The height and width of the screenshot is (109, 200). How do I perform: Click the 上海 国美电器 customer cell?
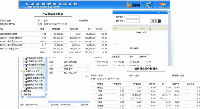[x=70, y=62]
